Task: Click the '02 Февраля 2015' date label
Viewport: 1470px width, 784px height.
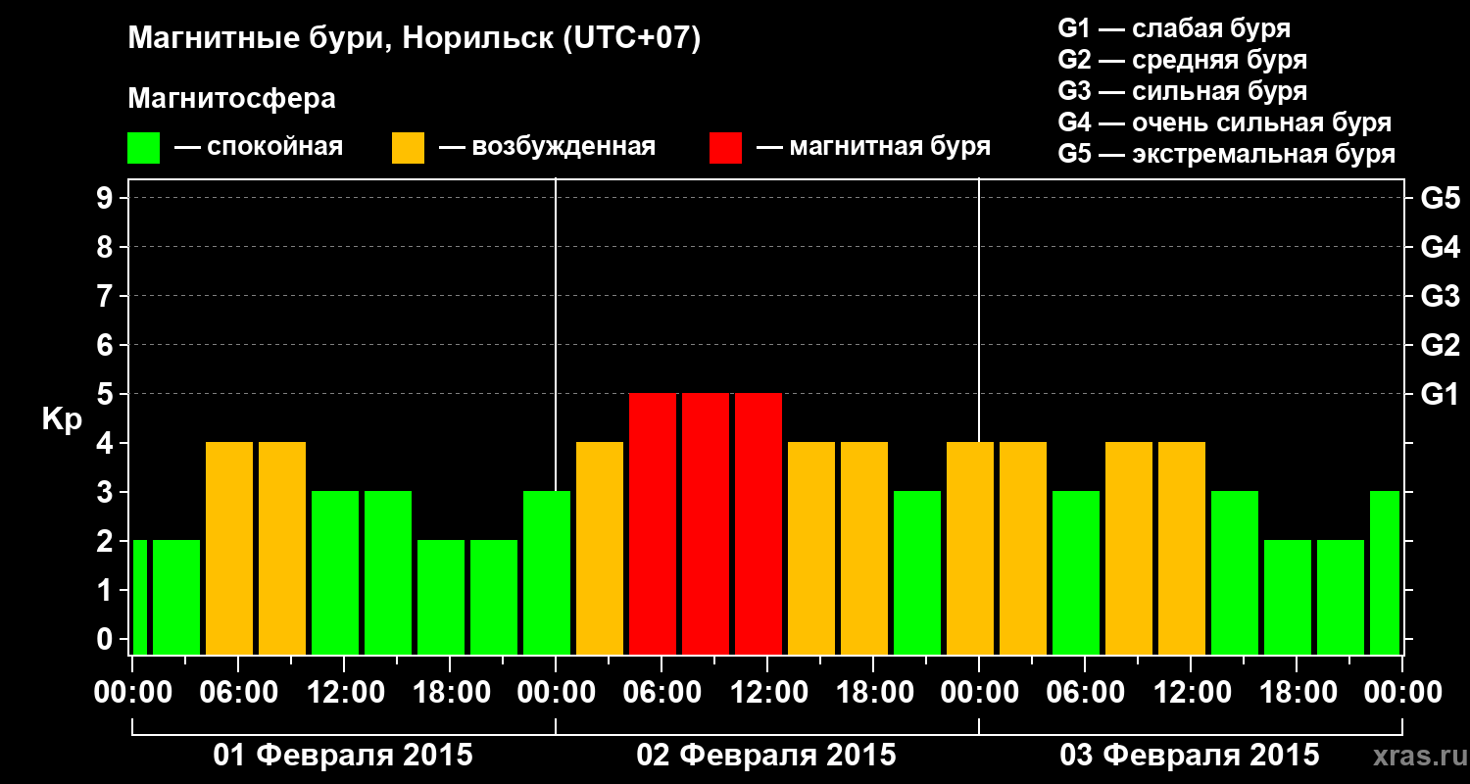Action: [x=766, y=756]
